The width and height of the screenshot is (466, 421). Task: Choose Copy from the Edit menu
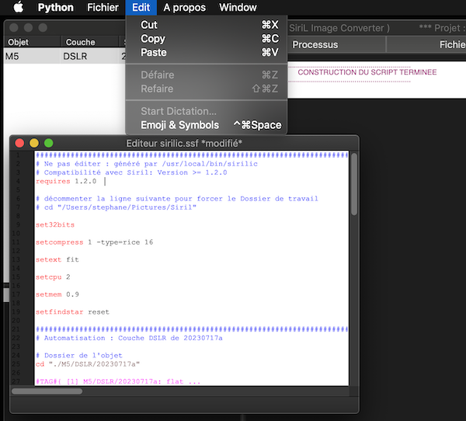click(x=207, y=38)
